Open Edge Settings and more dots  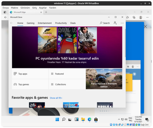[147, 17]
